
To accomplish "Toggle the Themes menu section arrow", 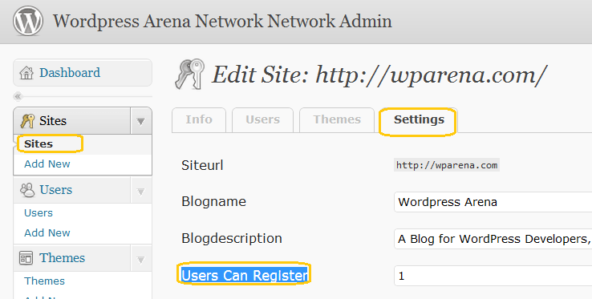I will (x=141, y=260).
